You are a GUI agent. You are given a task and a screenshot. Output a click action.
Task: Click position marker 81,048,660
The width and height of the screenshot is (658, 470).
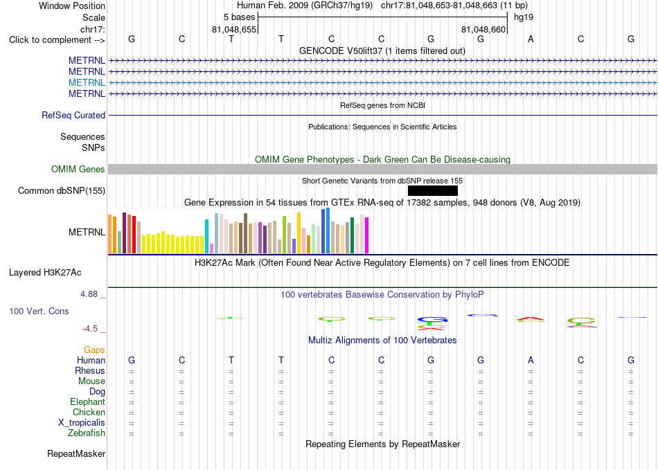coord(483,29)
